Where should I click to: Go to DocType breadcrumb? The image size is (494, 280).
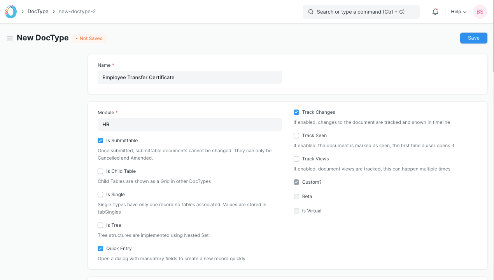point(38,12)
